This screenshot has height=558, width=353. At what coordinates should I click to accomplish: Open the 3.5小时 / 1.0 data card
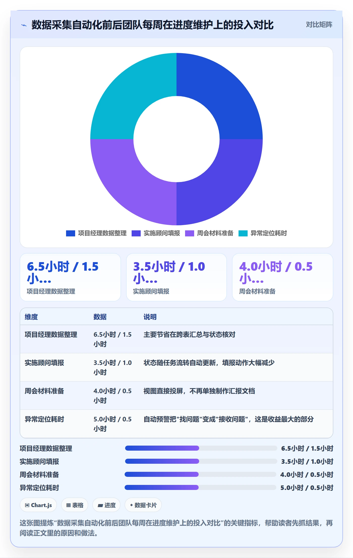[177, 277]
